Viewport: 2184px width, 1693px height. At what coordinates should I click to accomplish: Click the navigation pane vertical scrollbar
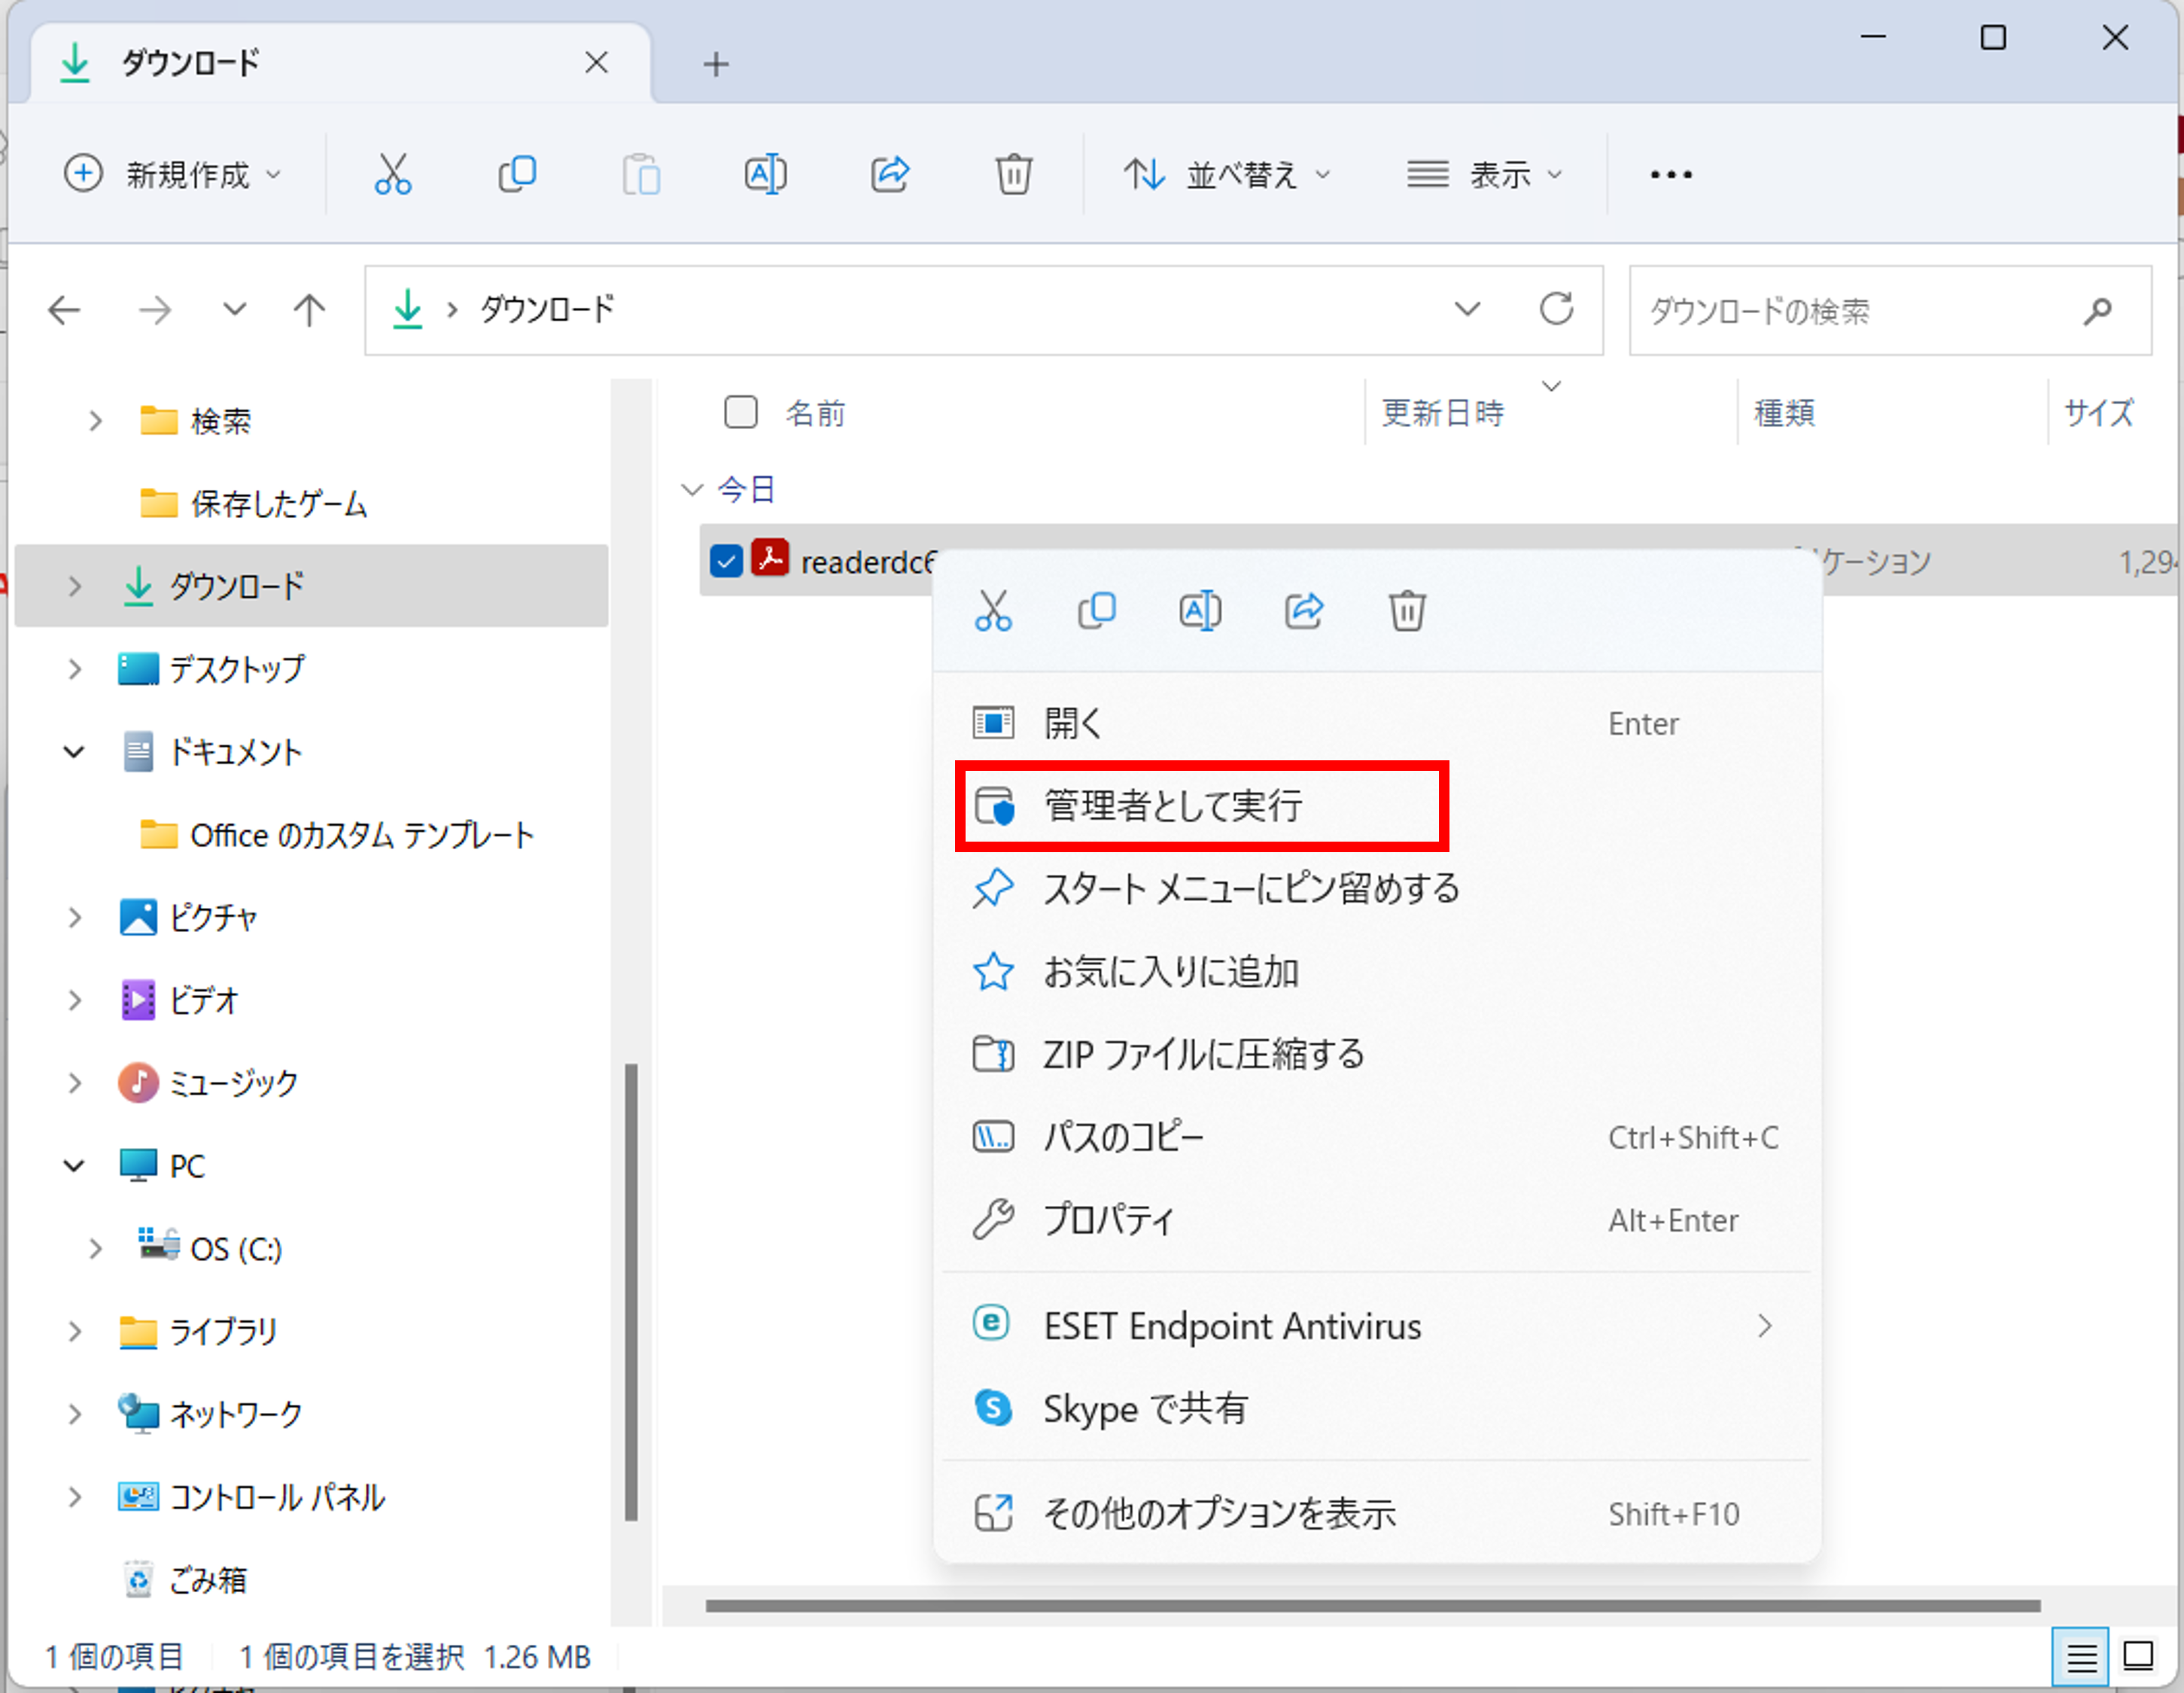(631, 1291)
